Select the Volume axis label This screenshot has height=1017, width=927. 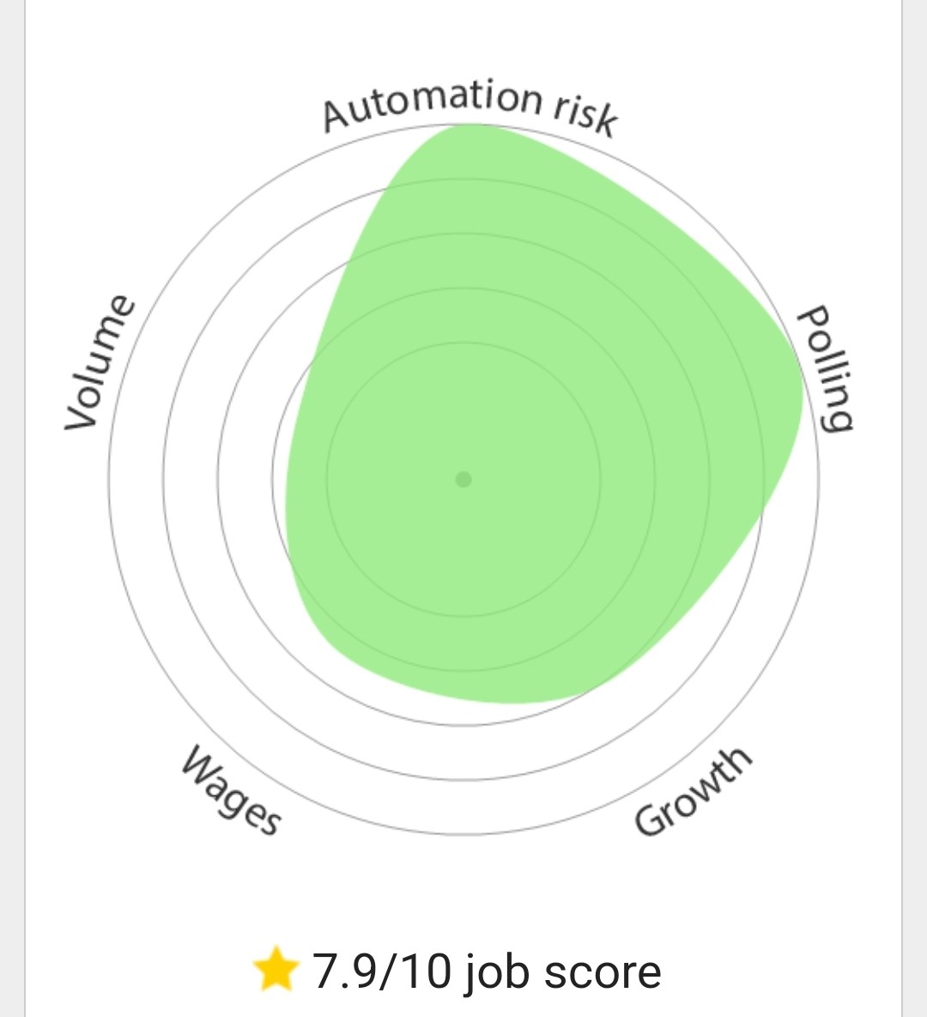pyautogui.click(x=100, y=362)
